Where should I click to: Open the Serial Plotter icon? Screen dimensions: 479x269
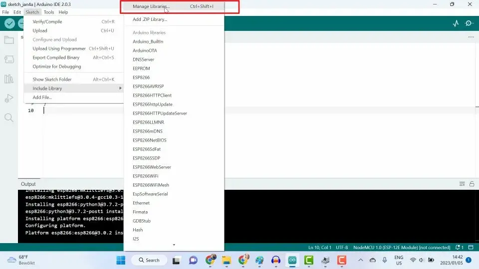tap(456, 23)
